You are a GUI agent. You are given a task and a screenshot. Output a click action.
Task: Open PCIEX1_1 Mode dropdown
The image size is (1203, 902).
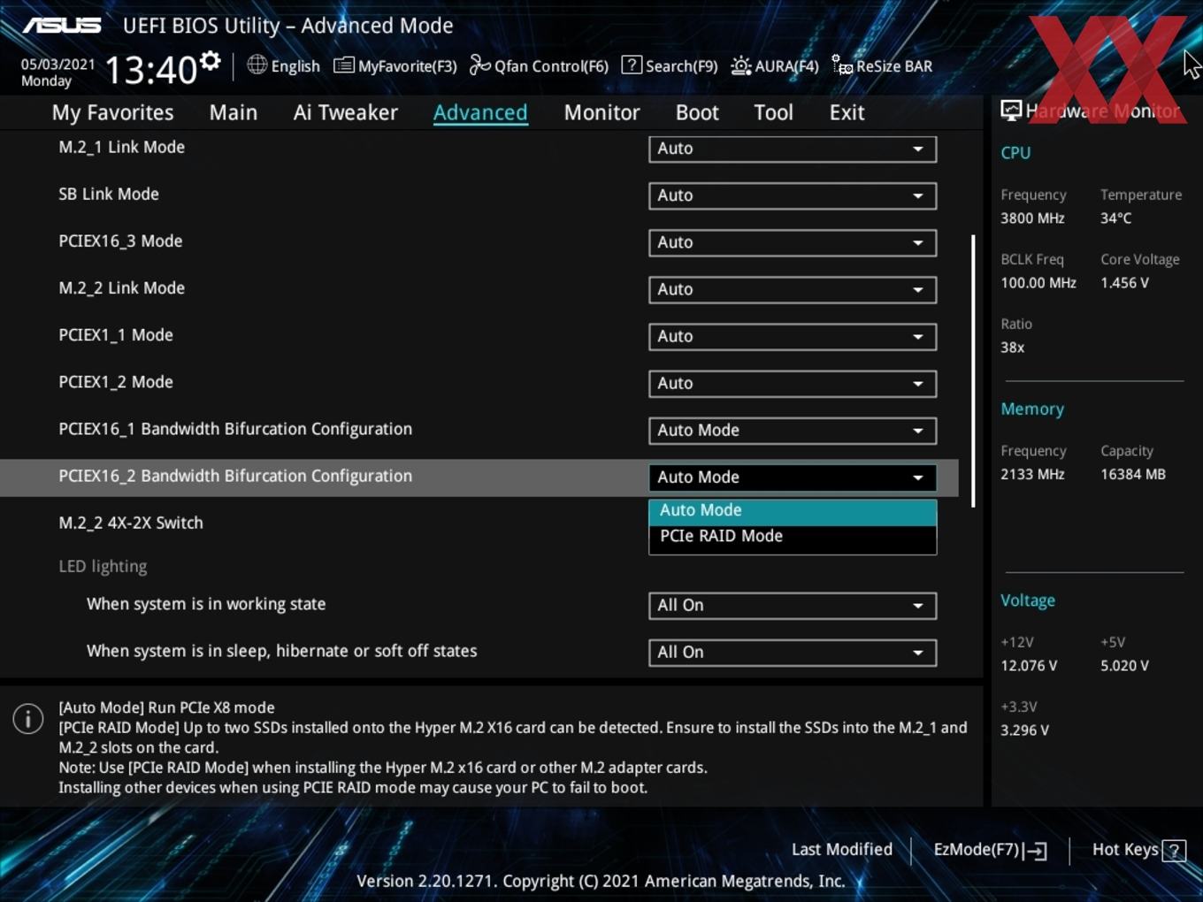point(793,336)
